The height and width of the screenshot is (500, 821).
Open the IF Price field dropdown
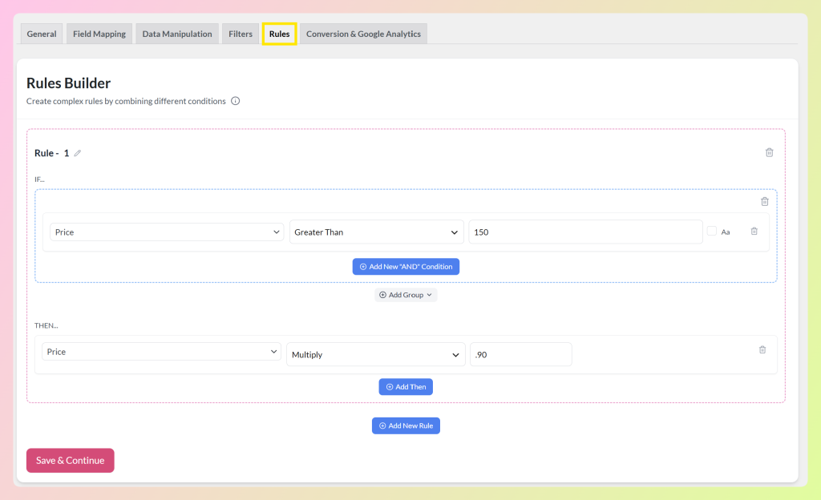pyautogui.click(x=167, y=232)
